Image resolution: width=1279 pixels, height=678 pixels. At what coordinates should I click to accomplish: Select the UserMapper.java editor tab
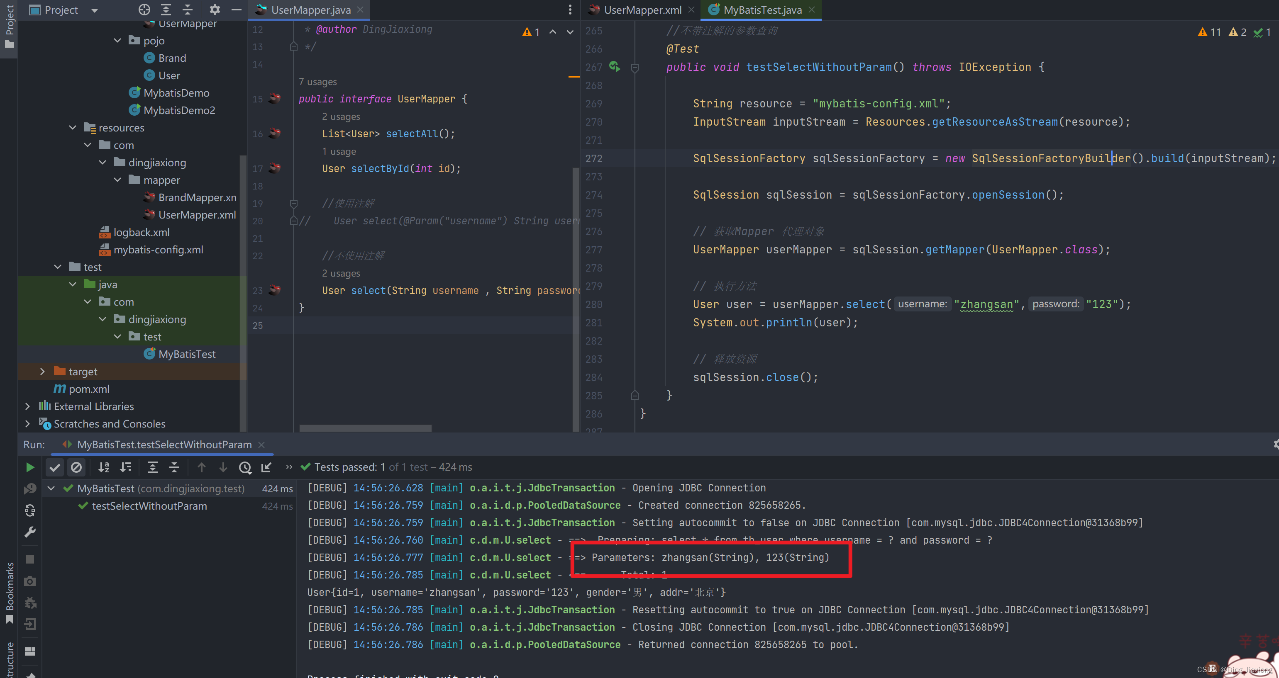coord(310,10)
